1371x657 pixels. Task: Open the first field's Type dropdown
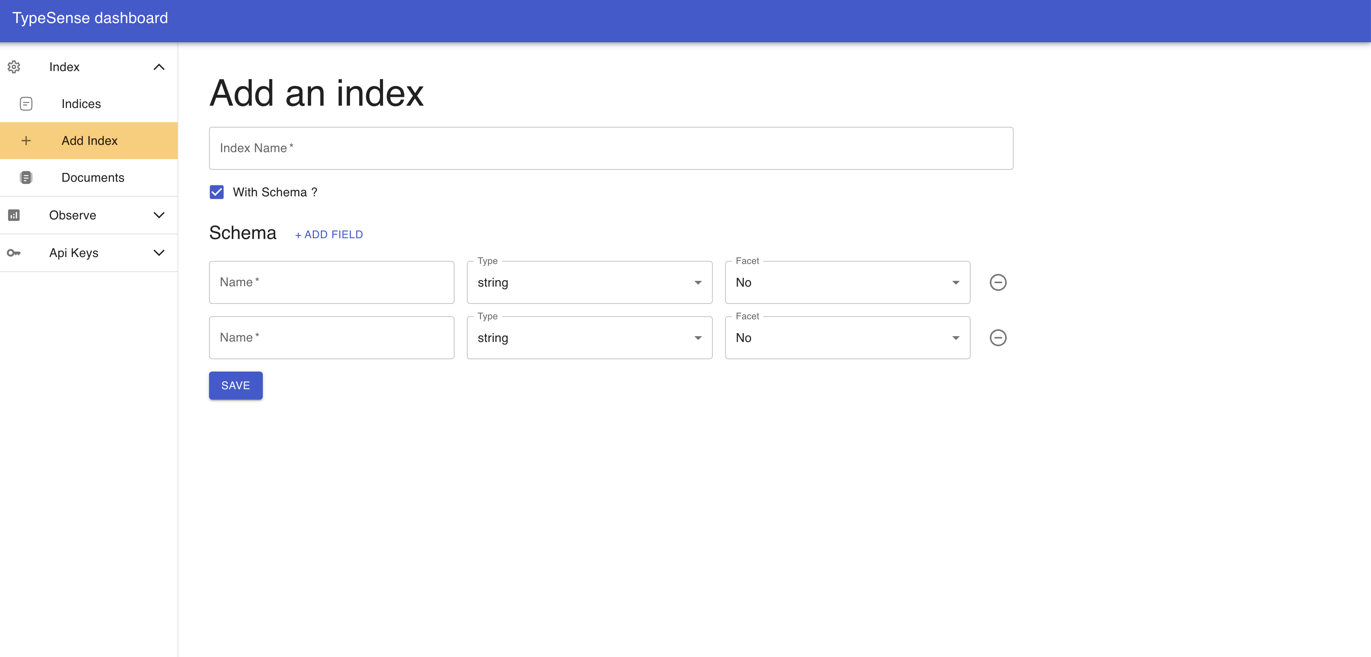589,282
